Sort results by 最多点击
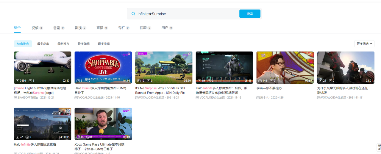The height and width of the screenshot is (154, 381). click(43, 44)
